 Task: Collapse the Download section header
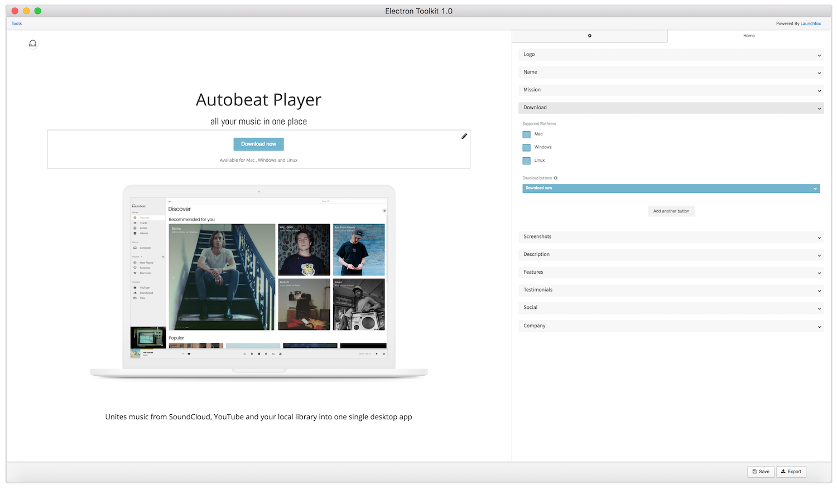click(671, 108)
